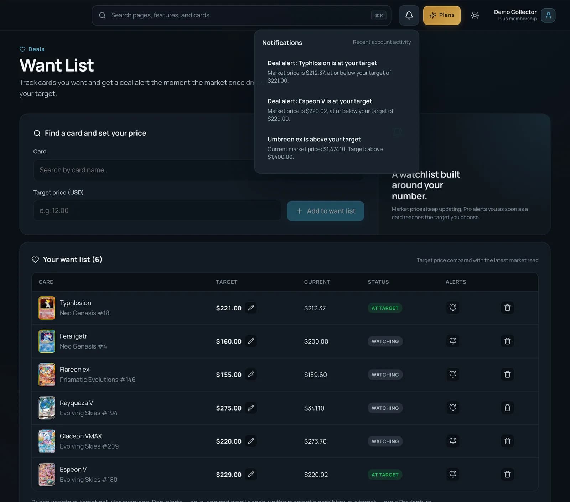Click the STATUS column header
570x502 pixels.
(x=378, y=282)
